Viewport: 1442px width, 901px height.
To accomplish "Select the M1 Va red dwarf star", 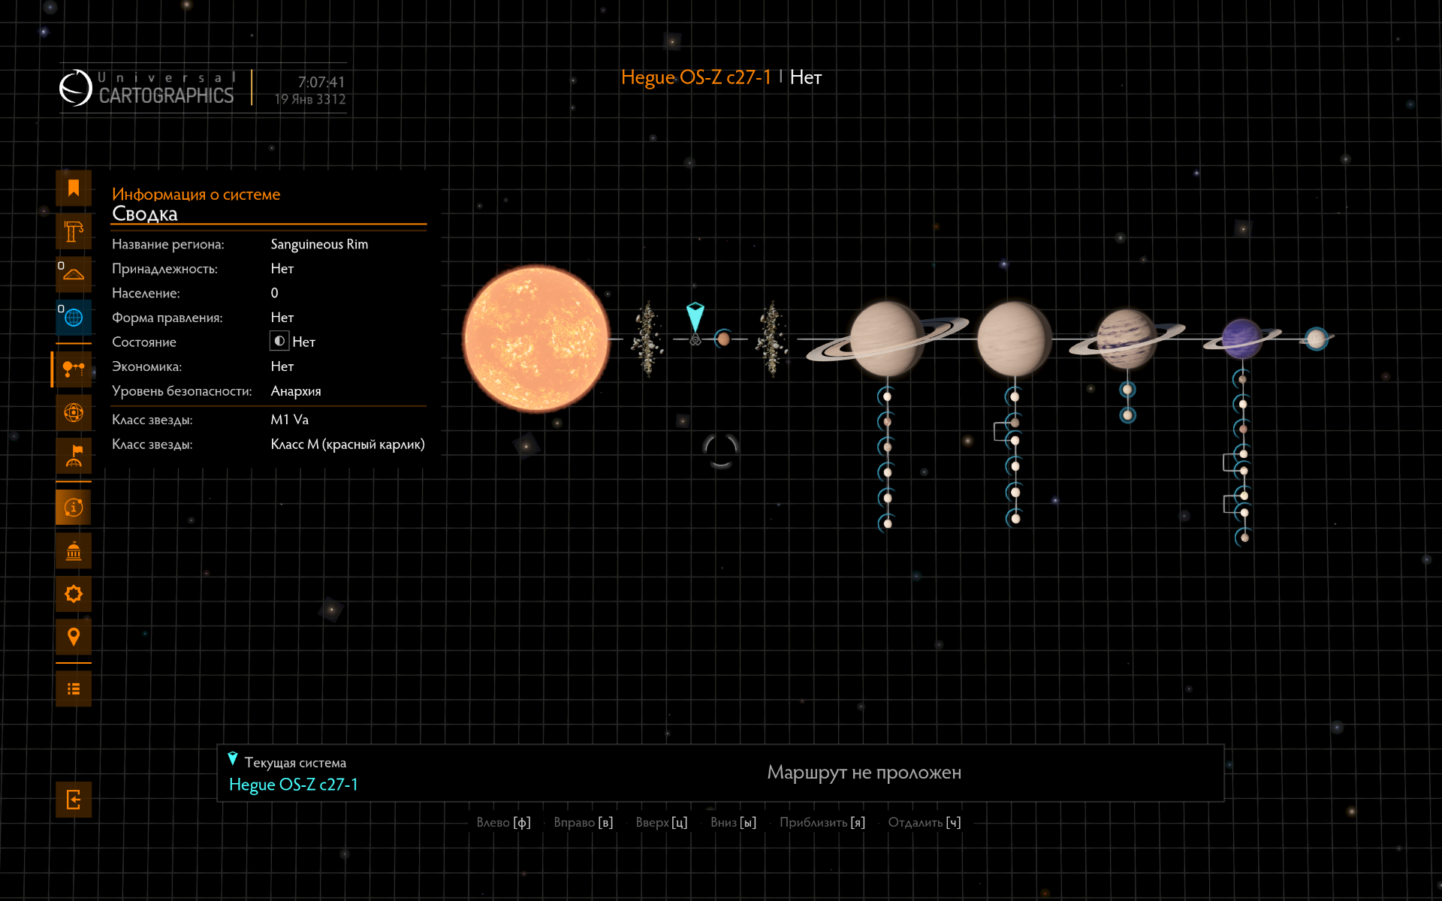I will coord(536,339).
